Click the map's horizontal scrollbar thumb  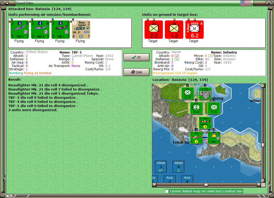(206, 185)
